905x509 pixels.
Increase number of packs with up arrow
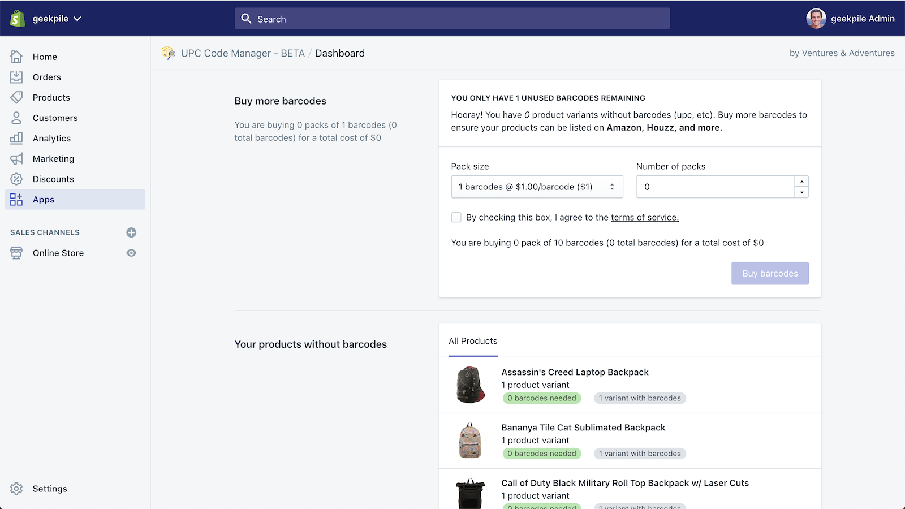tap(801, 181)
